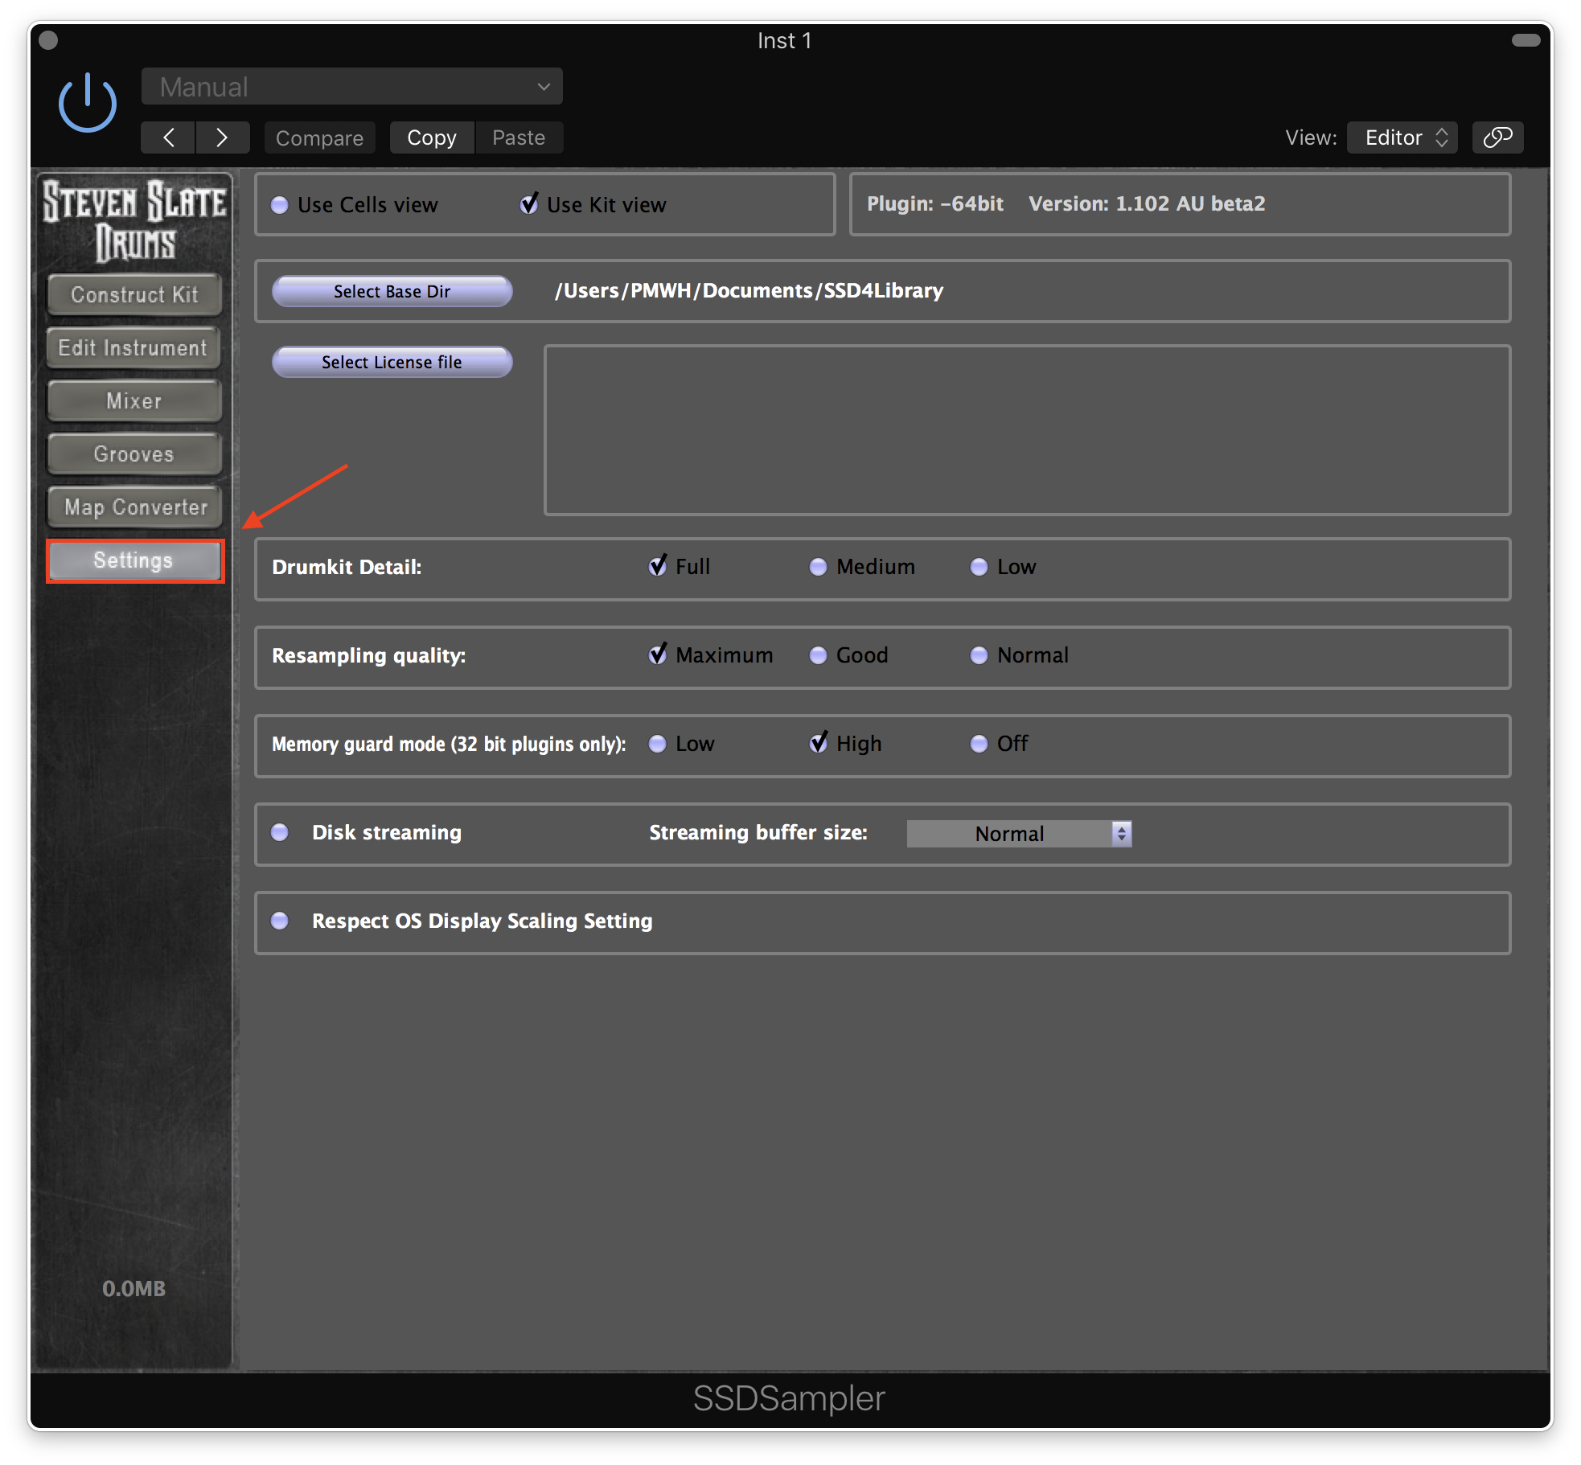The width and height of the screenshot is (1581, 1465).
Task: Toggle the plugin power bypass icon
Action: [88, 103]
